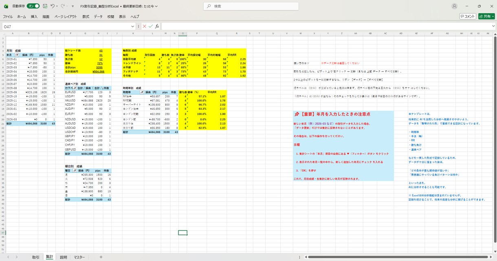Click the formula bar Enter checkmark icon
The height and width of the screenshot is (261, 497).
point(150,26)
